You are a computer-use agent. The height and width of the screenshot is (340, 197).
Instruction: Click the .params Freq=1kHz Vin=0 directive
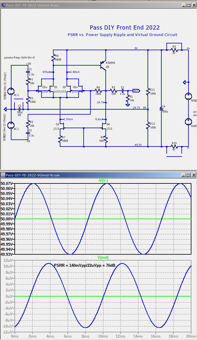click(x=19, y=58)
